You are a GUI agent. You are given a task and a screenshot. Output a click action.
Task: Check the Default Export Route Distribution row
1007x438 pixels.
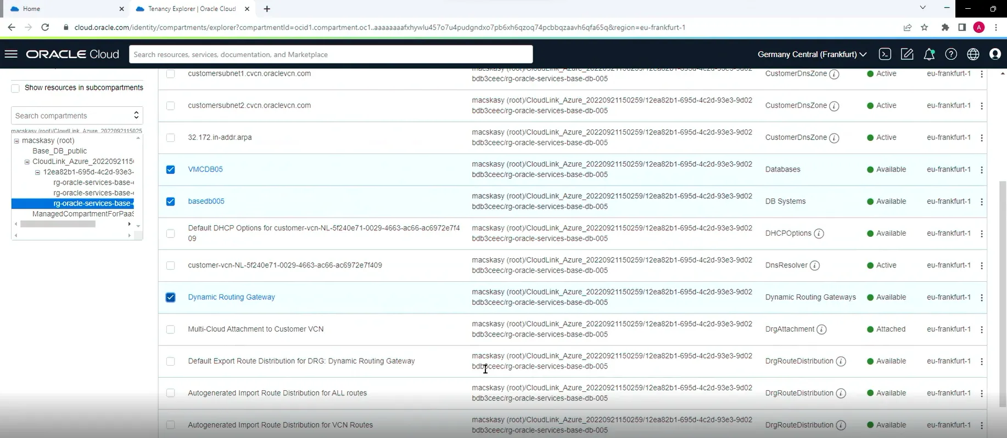point(171,361)
